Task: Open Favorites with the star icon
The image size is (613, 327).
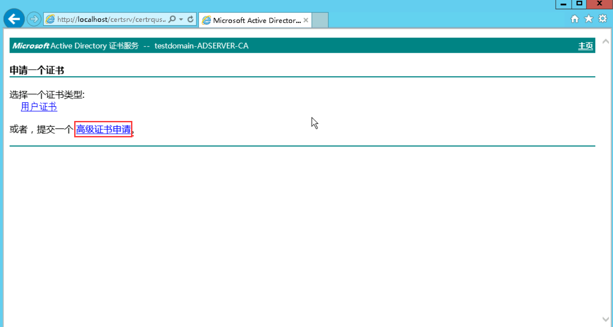Action: (589, 19)
